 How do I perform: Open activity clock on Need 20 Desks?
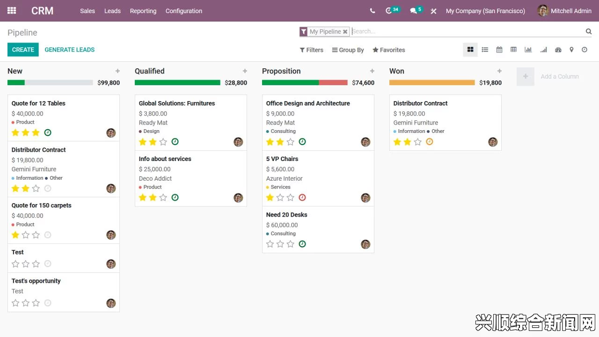[x=302, y=244]
